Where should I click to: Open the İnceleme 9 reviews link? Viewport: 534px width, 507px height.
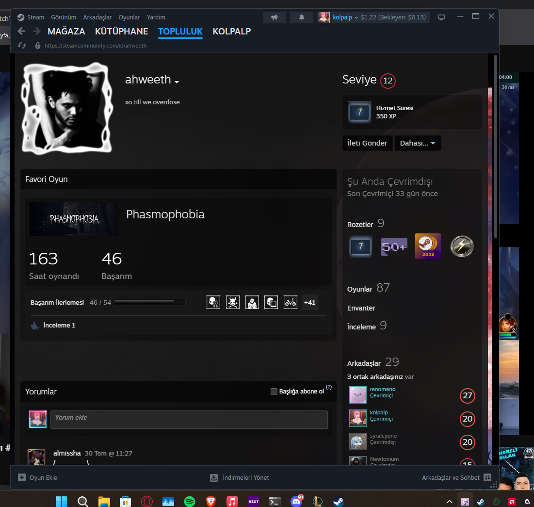(x=367, y=326)
